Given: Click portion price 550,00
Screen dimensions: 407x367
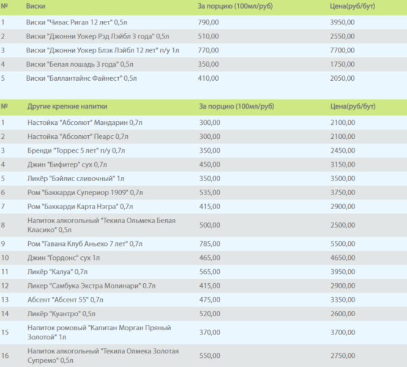Looking at the screenshot, I should coord(210,356).
